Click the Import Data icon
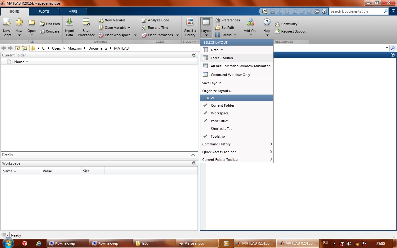This screenshot has height=248, width=397. (x=69, y=22)
